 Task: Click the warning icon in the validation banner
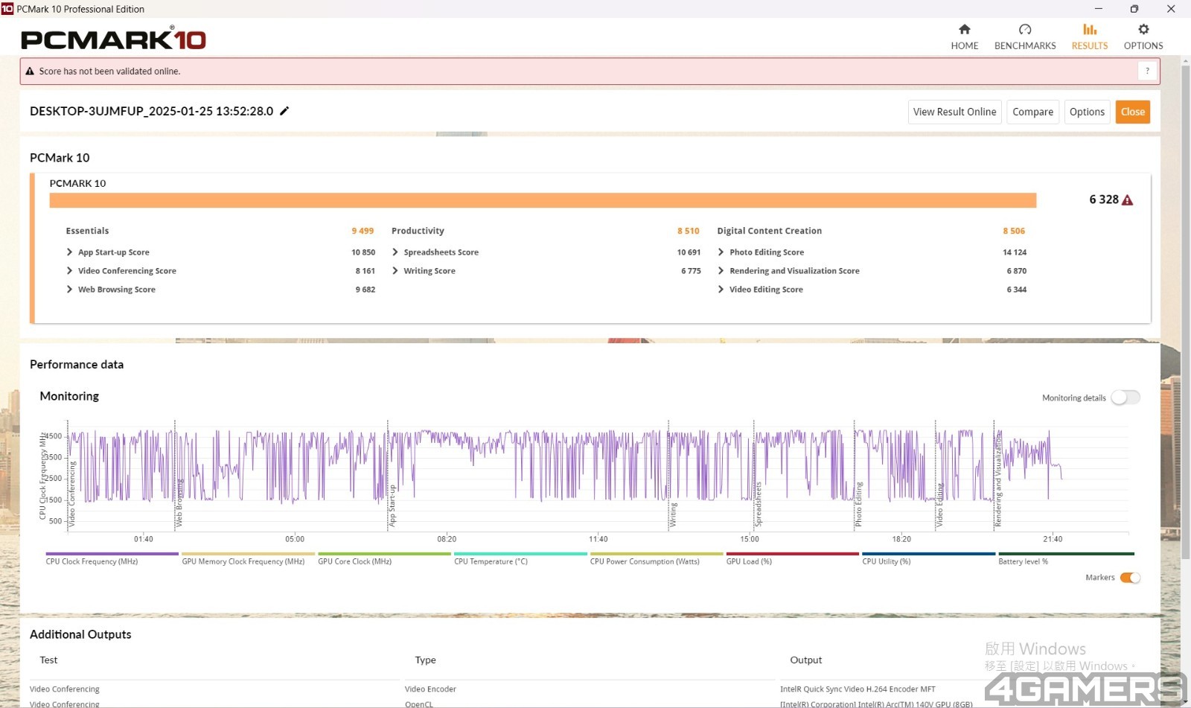(x=30, y=71)
